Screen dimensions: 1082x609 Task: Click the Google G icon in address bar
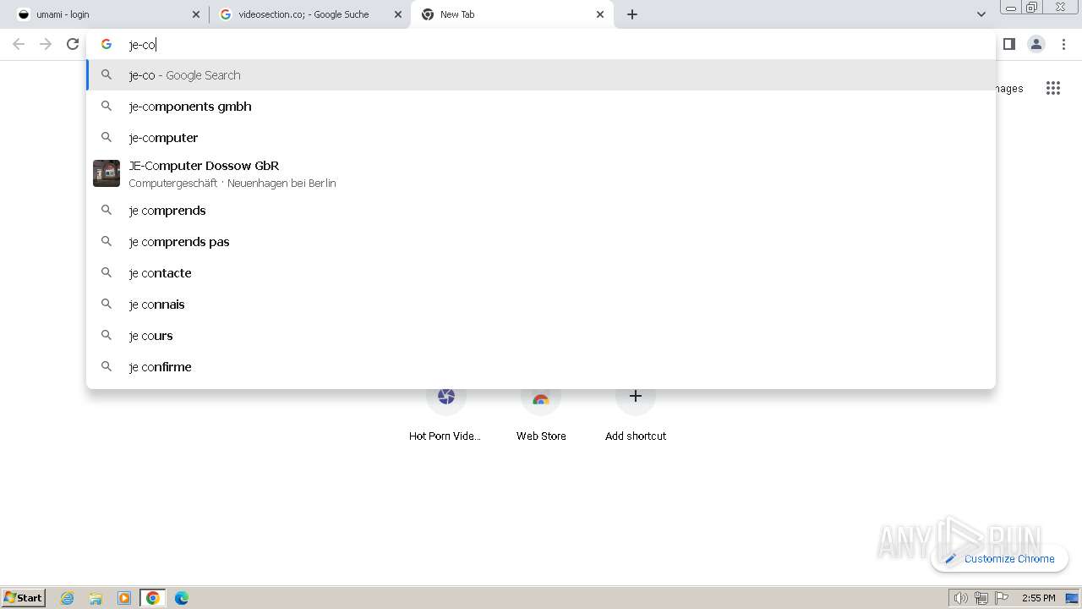pyautogui.click(x=107, y=44)
